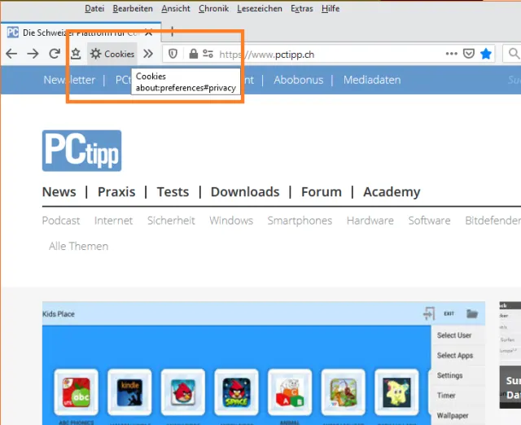Toggle the blue bookmark star
Image resolution: width=521 pixels, height=425 pixels.
[486, 54]
